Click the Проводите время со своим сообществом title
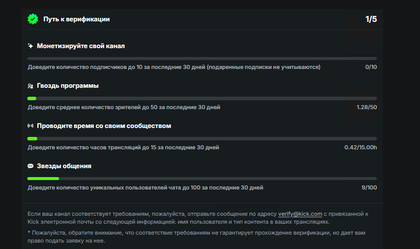Screen dimensions: 420x249 [104, 126]
